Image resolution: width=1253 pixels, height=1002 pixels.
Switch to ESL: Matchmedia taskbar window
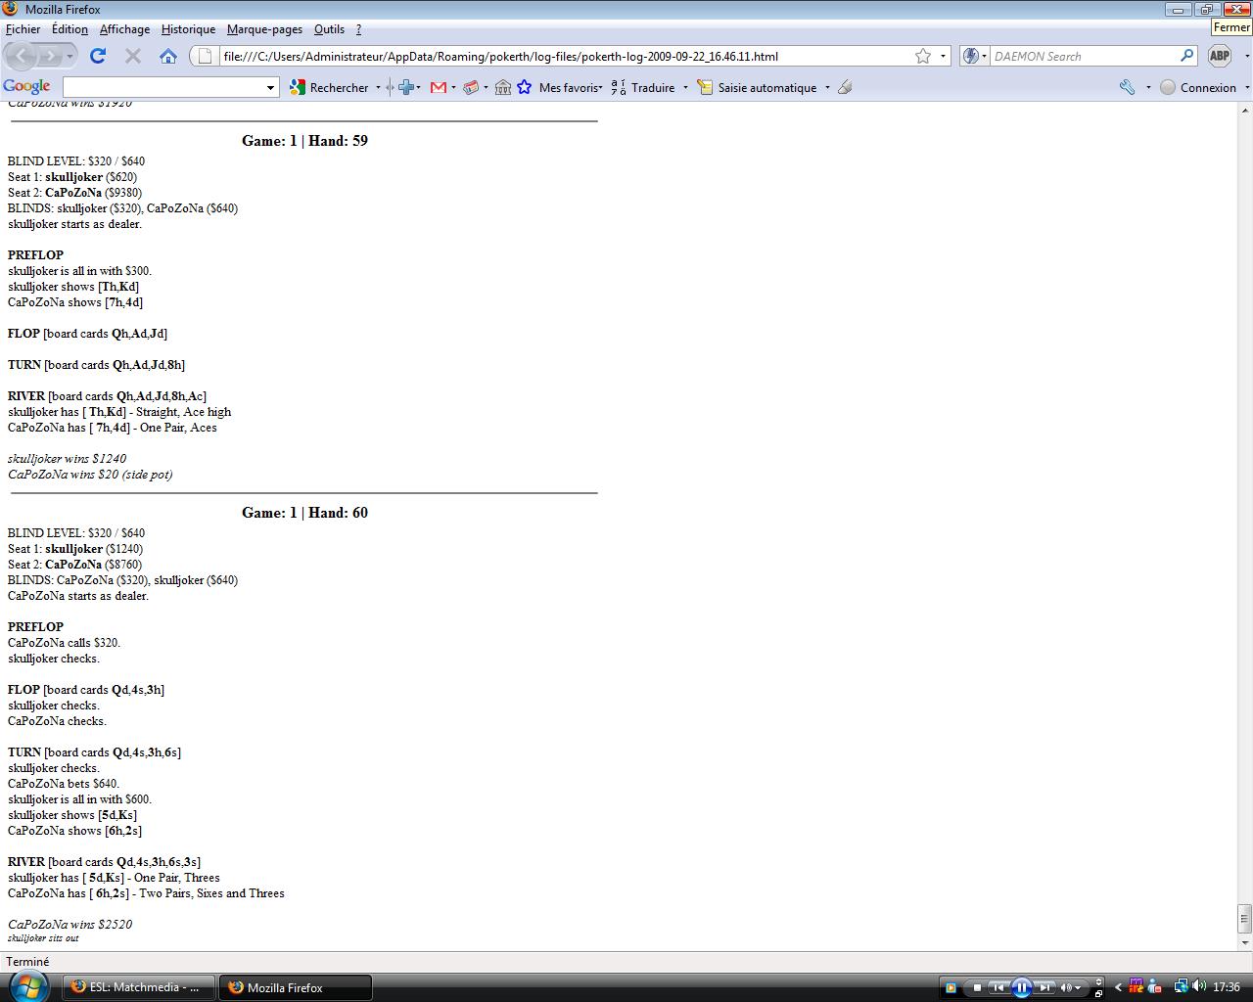[136, 987]
